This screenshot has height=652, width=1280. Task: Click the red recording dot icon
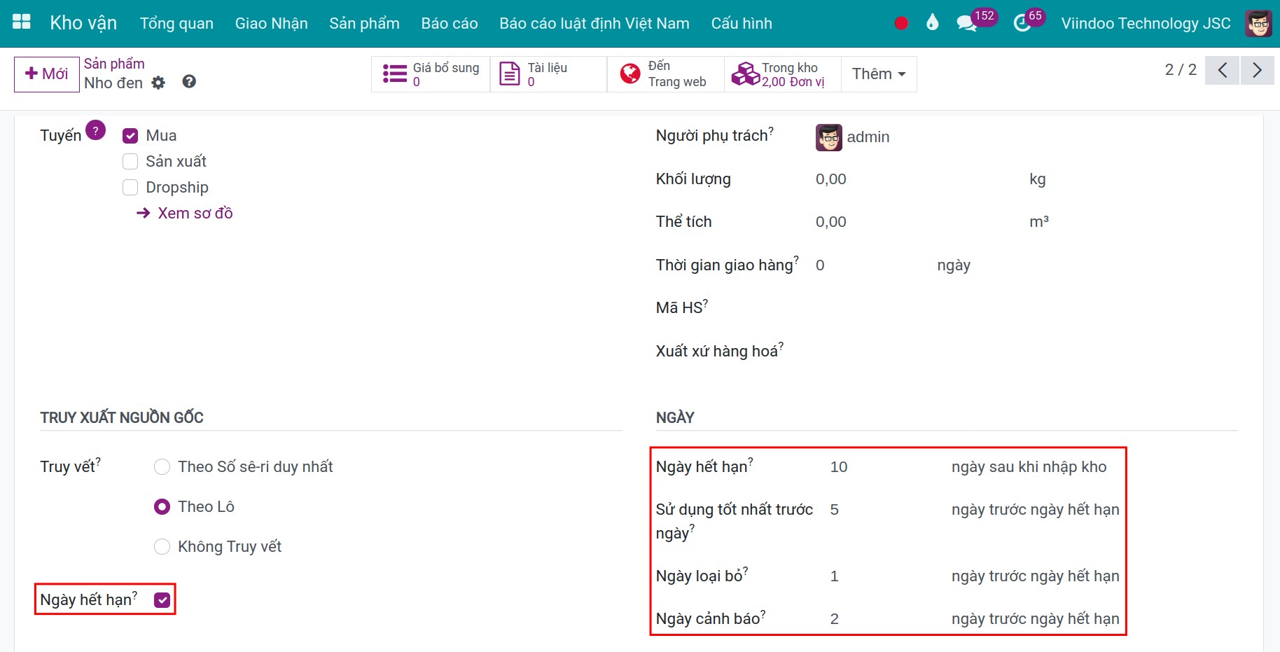point(901,24)
